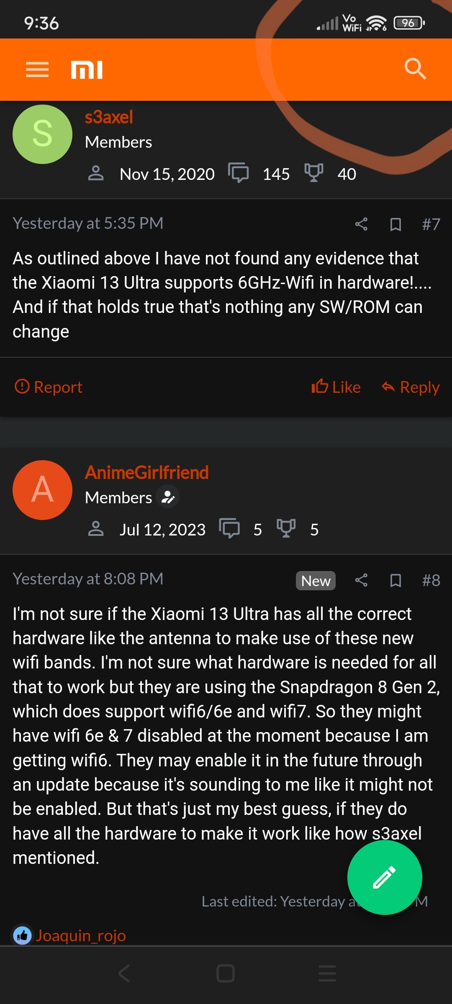The width and height of the screenshot is (452, 1004).
Task: Tap the s3axel green avatar
Action: [42, 134]
